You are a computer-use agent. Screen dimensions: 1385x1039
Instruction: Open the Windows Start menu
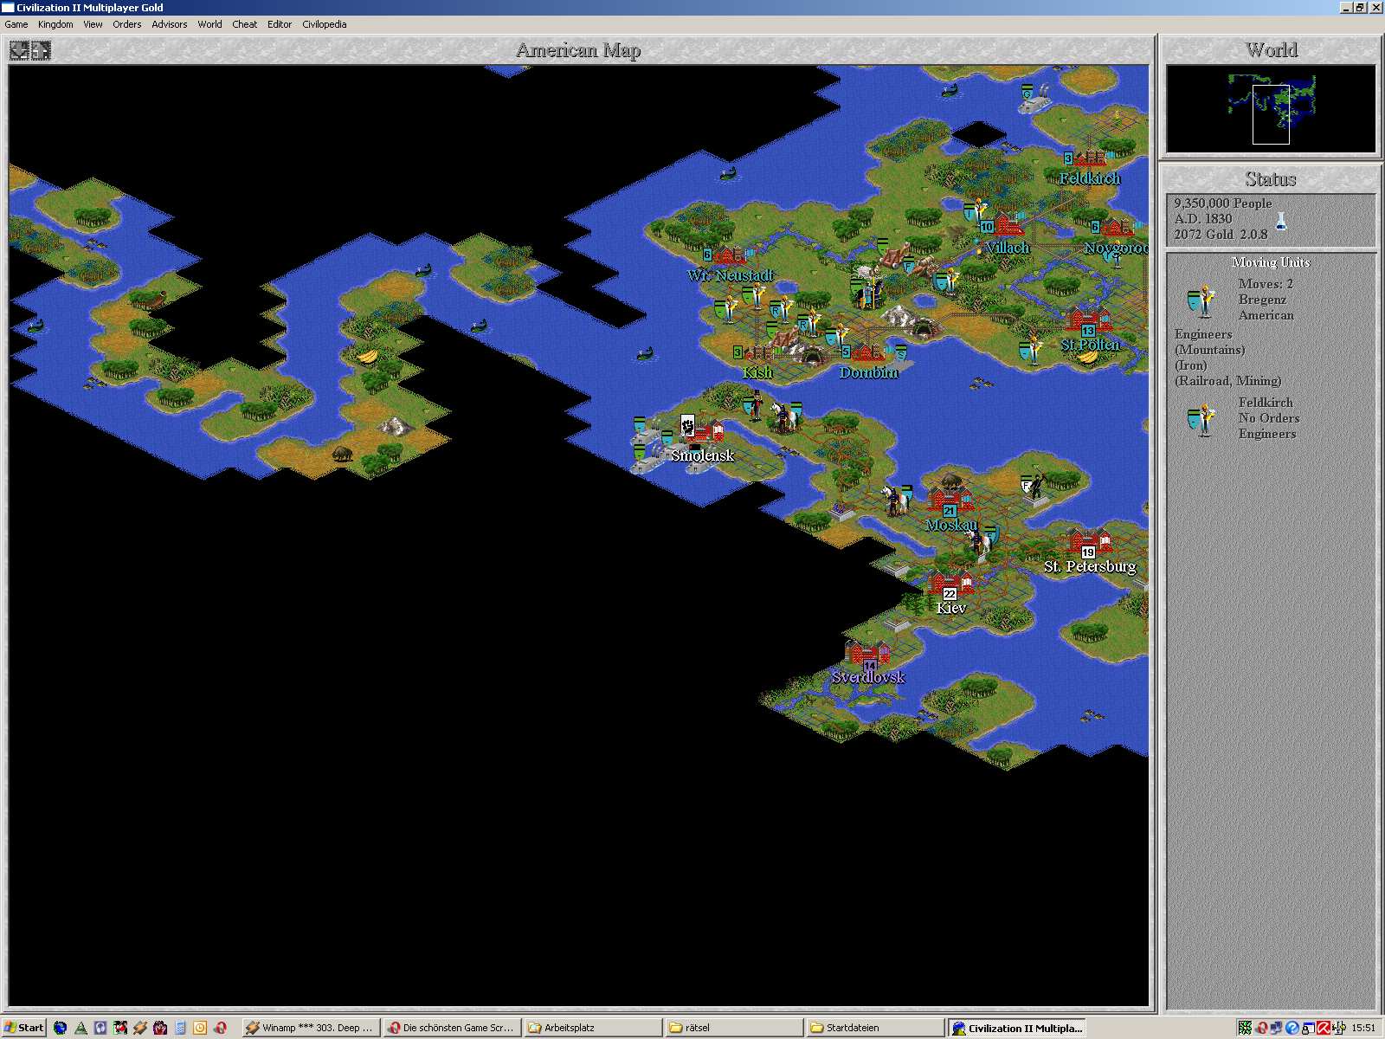pos(23,1028)
